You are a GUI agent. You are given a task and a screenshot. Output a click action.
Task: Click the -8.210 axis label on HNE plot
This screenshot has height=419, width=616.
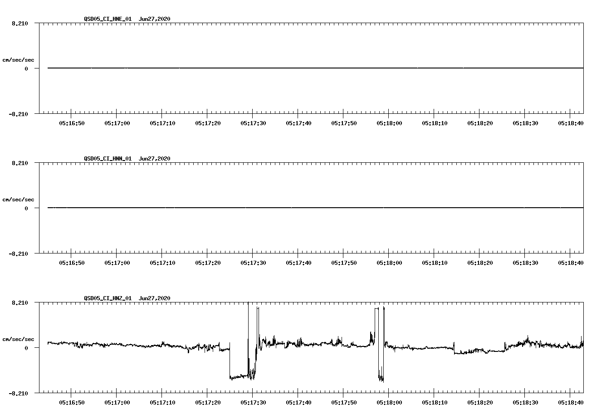click(18, 114)
